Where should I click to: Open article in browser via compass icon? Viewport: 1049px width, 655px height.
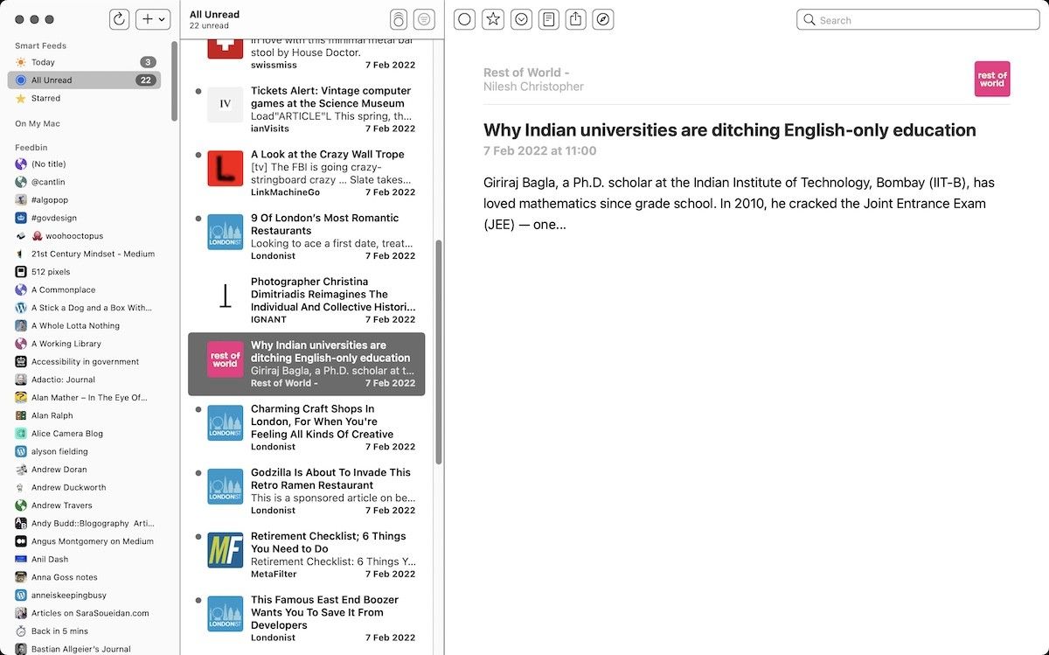pos(603,19)
